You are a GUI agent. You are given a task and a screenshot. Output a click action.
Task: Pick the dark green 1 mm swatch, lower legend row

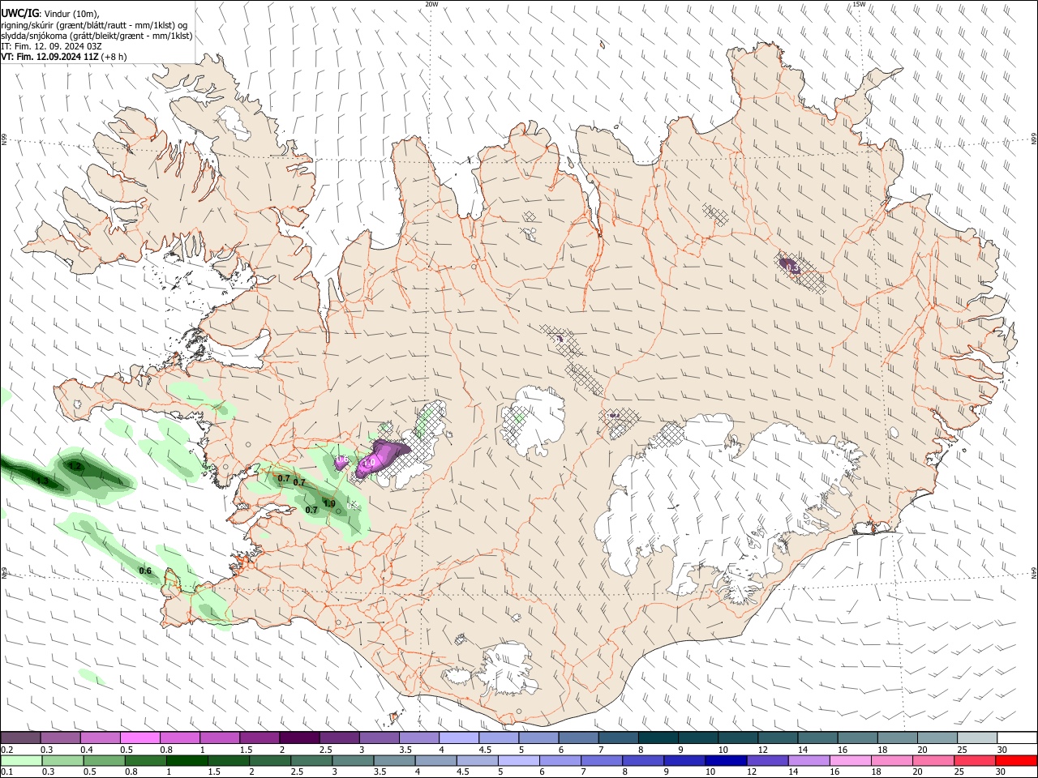coord(187,760)
